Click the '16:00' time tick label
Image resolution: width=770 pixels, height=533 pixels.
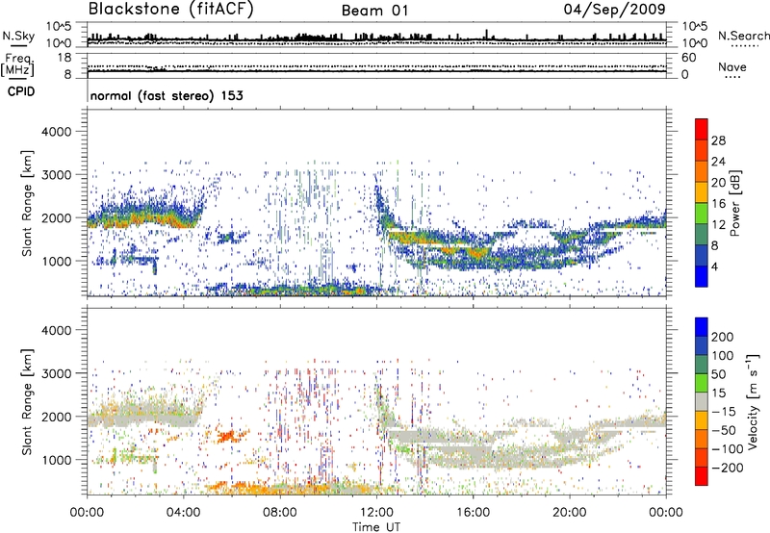473,513
